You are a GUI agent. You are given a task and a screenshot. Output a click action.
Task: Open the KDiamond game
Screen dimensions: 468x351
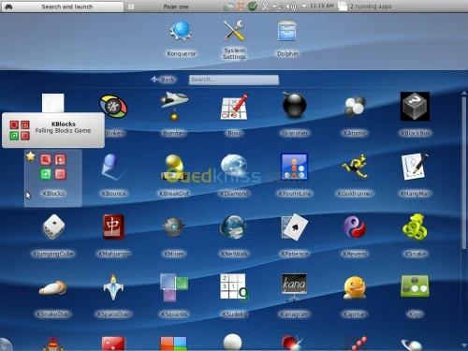tap(235, 175)
